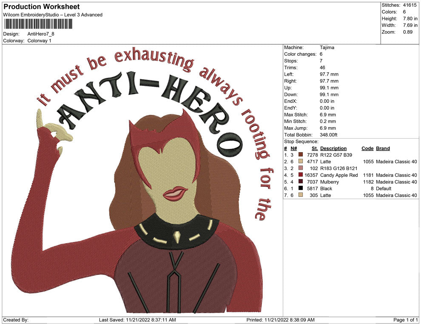Viewport: 421px width, 324px height.
Task: Click the Total Bobbin value '348.00ft'
Action: click(328, 135)
